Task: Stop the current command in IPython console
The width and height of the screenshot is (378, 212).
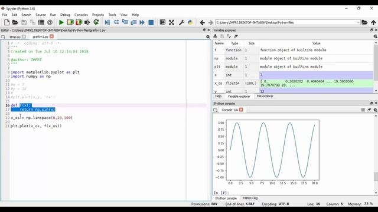Action: coord(363,110)
